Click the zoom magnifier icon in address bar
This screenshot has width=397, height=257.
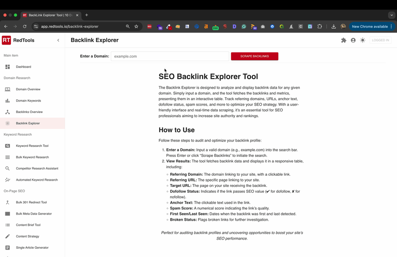pos(128,26)
